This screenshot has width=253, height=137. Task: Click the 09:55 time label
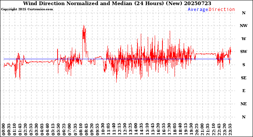98,129
